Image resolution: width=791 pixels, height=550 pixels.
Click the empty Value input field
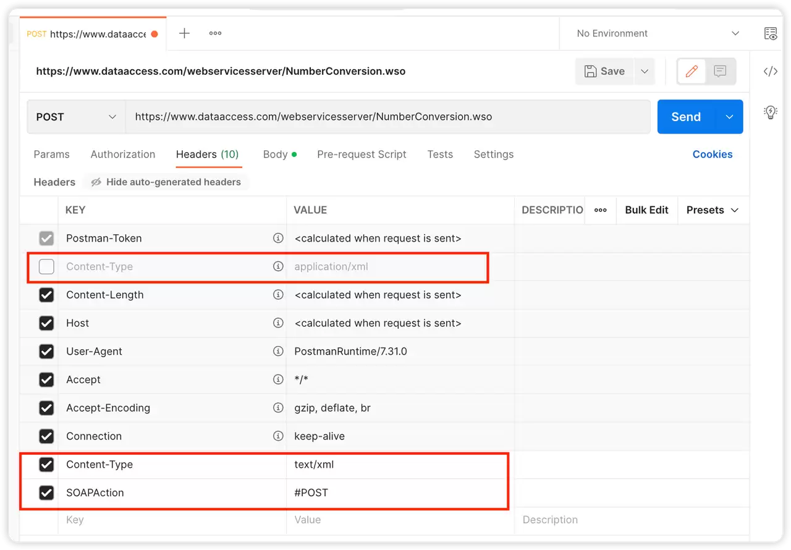tap(400, 520)
